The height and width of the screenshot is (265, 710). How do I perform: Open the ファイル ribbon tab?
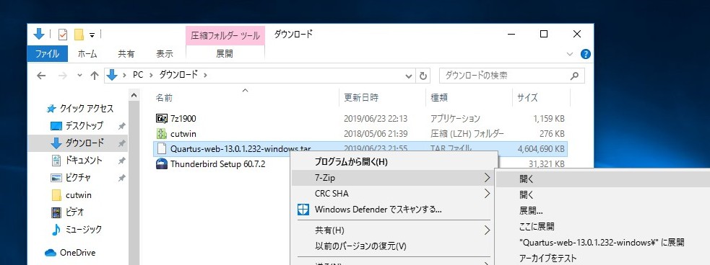coord(47,54)
